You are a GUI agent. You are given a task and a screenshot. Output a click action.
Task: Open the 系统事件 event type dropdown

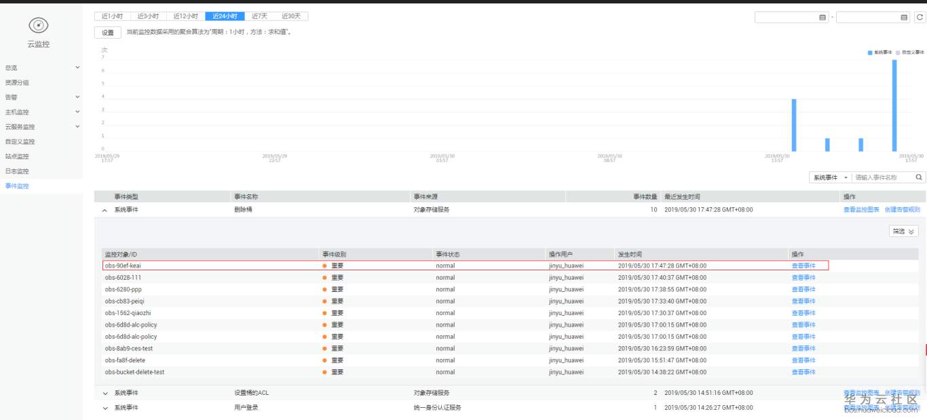pyautogui.click(x=830, y=177)
